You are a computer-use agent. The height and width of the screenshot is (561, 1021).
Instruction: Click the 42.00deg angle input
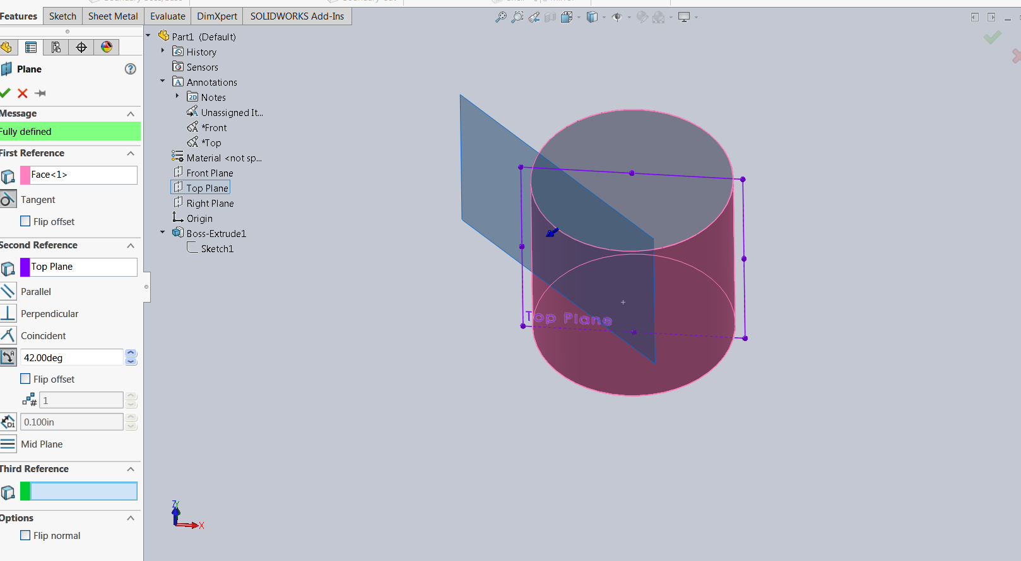pos(71,357)
